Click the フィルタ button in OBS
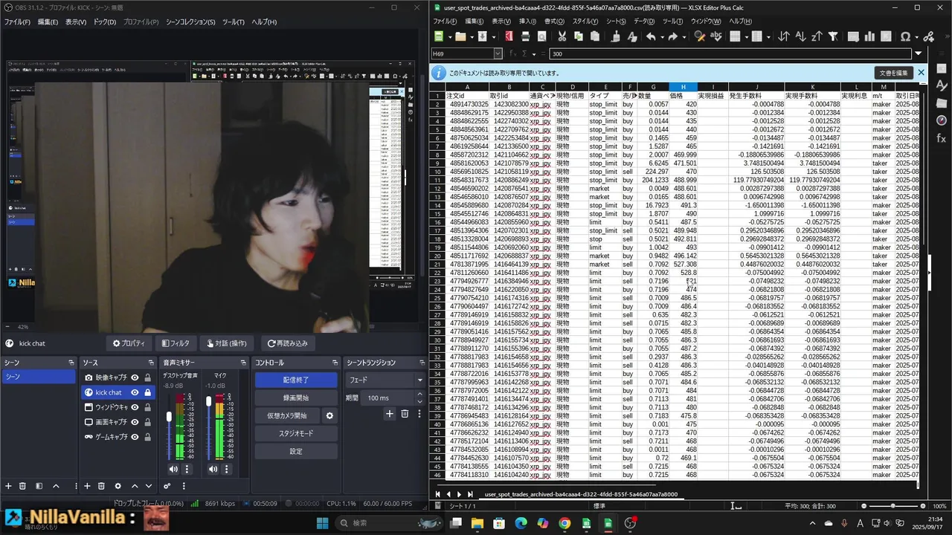This screenshot has width=952, height=535. tap(176, 343)
